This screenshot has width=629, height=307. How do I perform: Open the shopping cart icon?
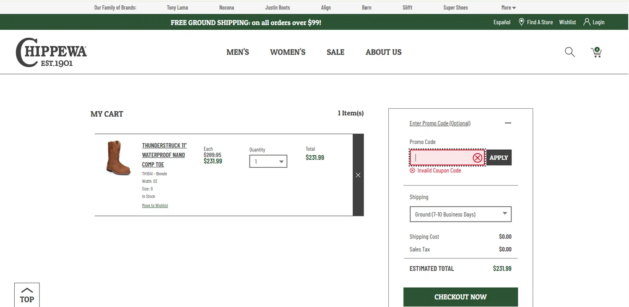[x=596, y=52]
